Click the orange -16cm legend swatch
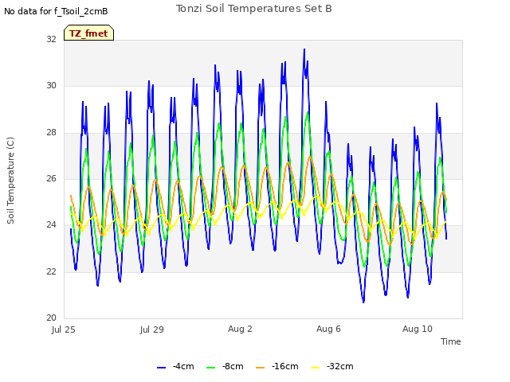Image resolution: width=510 pixels, height=382 pixels. (261, 368)
